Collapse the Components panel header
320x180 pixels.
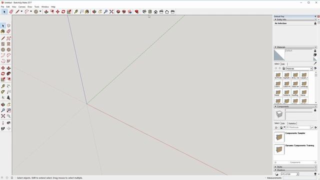[x=295, y=106]
